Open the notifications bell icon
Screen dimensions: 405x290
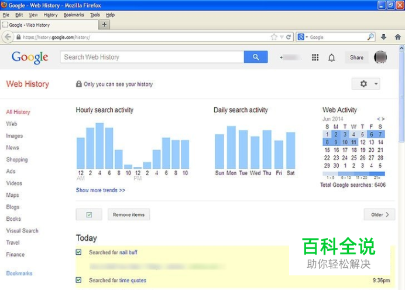332,57
